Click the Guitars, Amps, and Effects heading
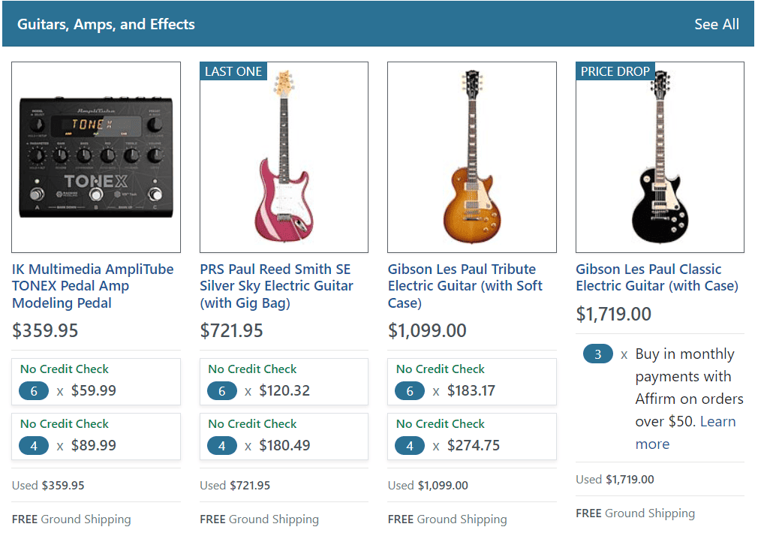The image size is (767, 551). point(106,24)
